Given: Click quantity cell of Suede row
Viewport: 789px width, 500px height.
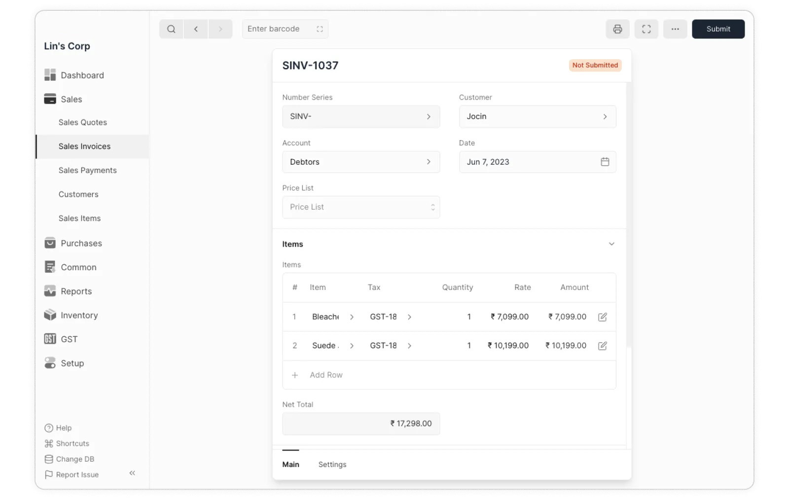Looking at the screenshot, I should (469, 346).
